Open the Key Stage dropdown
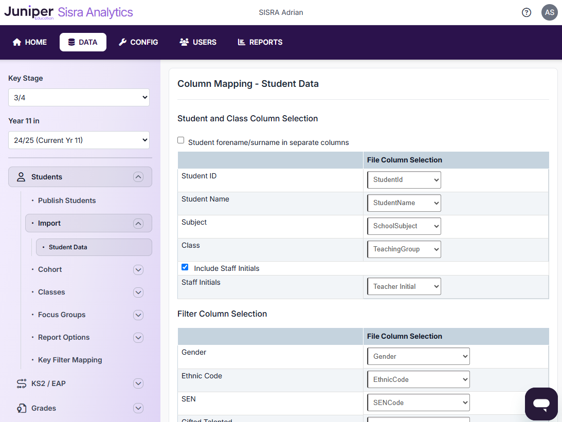This screenshot has height=422, width=562. pos(78,97)
